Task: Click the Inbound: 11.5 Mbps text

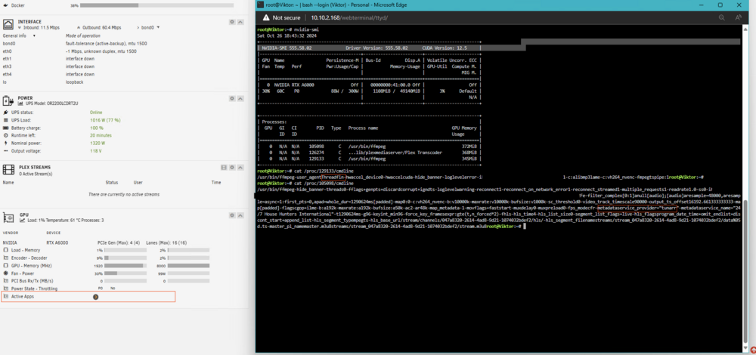Action: pos(42,27)
